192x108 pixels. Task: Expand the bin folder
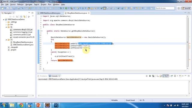click(x=6, y=25)
